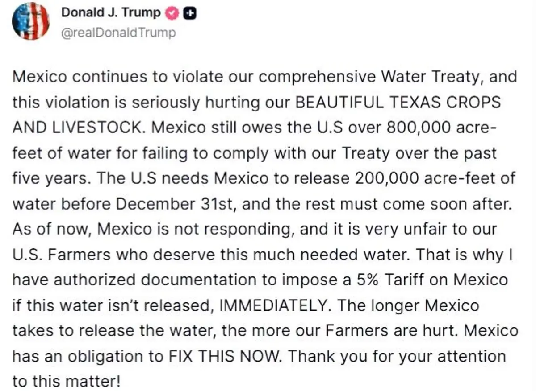Open the Donald J. Trump display name
This screenshot has width=536, height=391.
111,13
